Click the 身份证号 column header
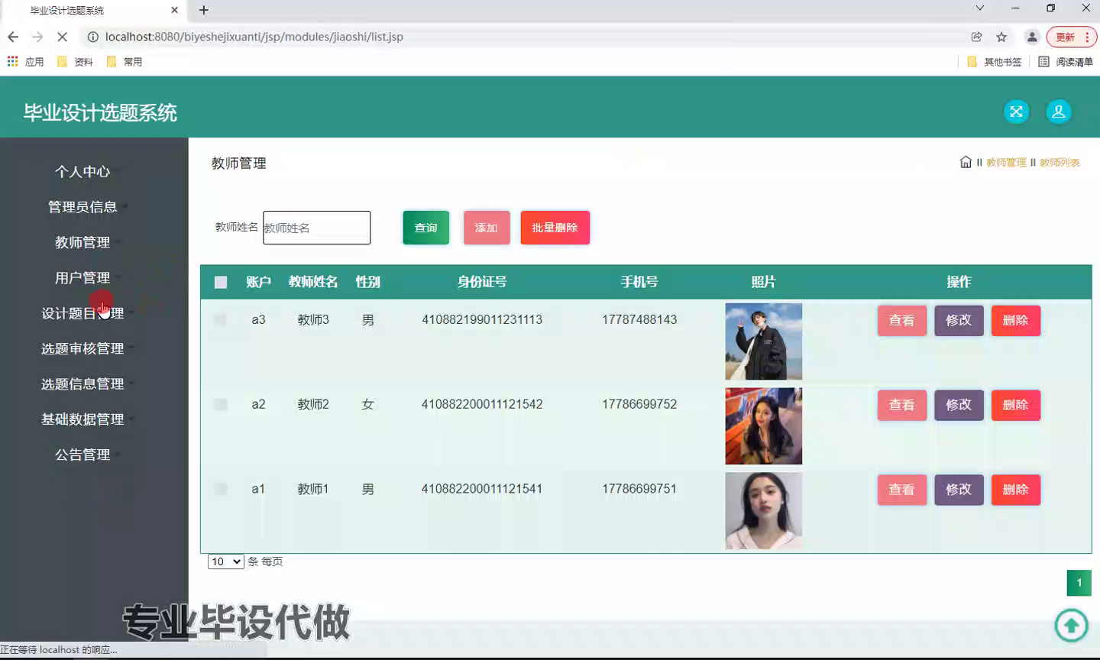The height and width of the screenshot is (660, 1100). (x=482, y=282)
